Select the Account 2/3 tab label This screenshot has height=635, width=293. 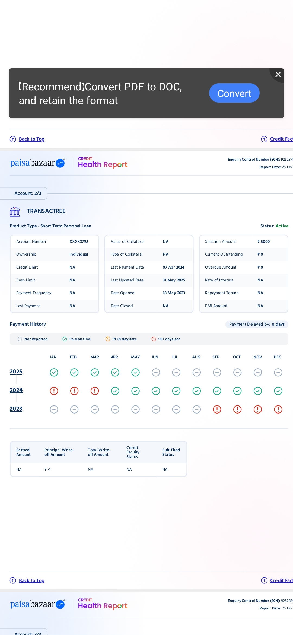(x=28, y=193)
